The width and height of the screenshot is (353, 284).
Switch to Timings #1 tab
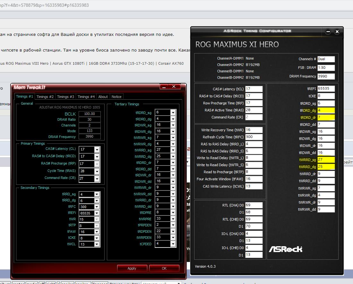coord(24,96)
